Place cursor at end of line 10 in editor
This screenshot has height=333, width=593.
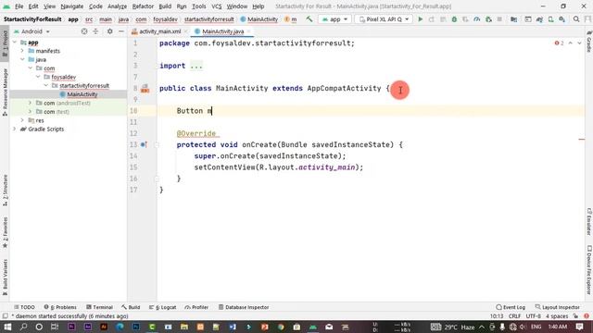pyautogui.click(x=212, y=111)
